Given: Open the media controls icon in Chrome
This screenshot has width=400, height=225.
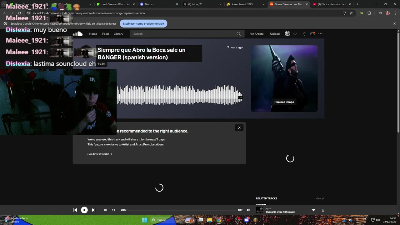Looking at the screenshot, I should point(380,13).
